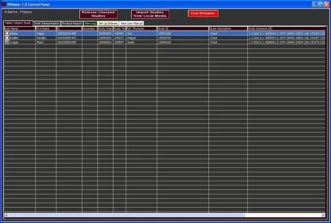The width and height of the screenshot is (331, 223).
Task: Select last name 'Cooper' in the table
Action: click(14, 42)
